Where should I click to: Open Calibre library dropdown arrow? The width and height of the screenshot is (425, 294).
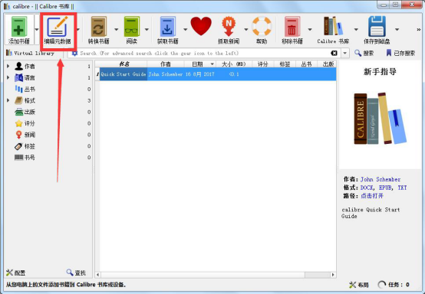click(x=356, y=29)
